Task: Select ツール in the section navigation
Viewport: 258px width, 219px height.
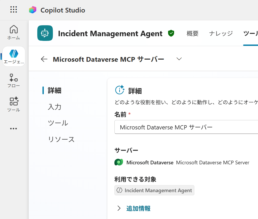Action: 58,123
